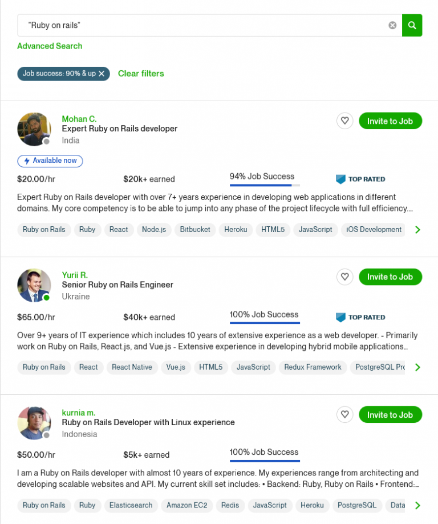This screenshot has width=438, height=524.
Task: Toggle the heart to favorite Yurii R.
Action: (x=344, y=277)
